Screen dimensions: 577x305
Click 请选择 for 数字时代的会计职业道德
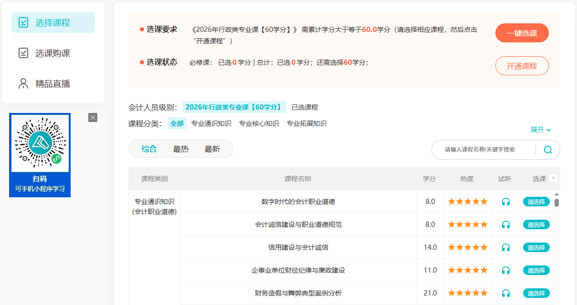pos(536,202)
